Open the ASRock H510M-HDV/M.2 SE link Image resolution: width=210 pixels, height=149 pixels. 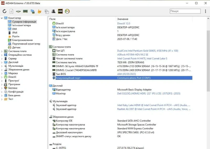133,54
